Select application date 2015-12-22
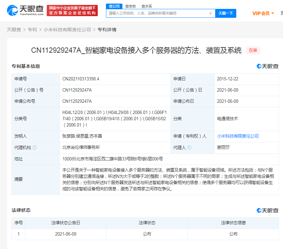This screenshot has height=249, width=283. pyautogui.click(x=228, y=79)
